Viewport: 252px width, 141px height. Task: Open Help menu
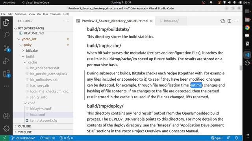[x=66, y=14]
